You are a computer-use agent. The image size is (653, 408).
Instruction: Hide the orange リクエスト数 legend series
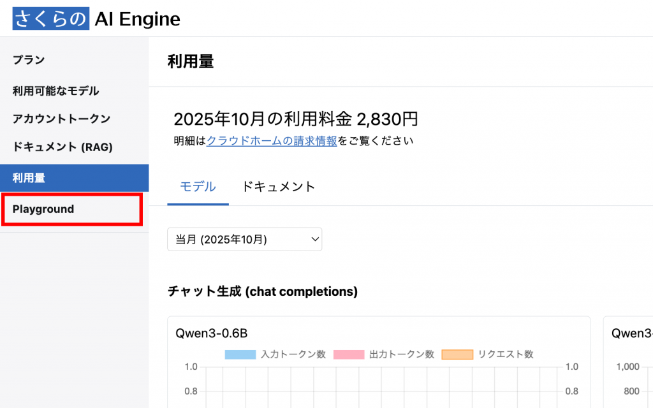click(457, 354)
